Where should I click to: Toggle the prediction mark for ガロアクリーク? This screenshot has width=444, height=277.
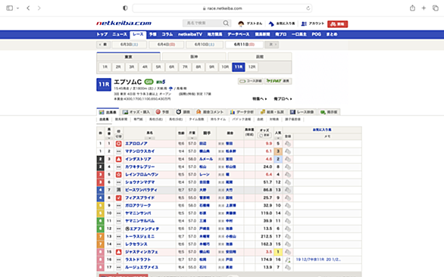(119, 205)
